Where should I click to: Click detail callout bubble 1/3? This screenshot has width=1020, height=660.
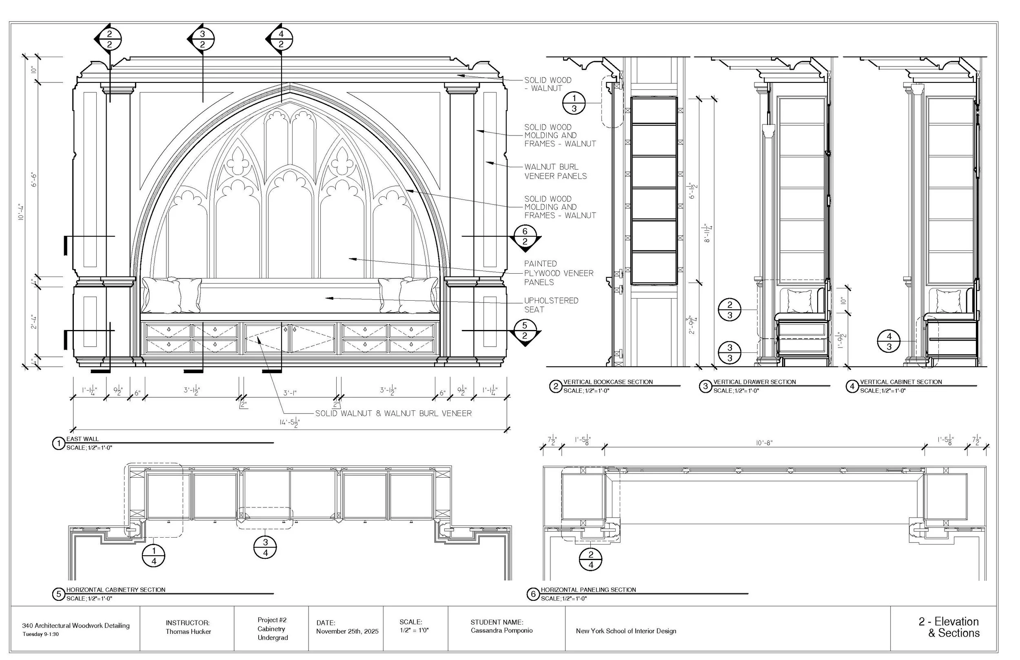pos(574,103)
